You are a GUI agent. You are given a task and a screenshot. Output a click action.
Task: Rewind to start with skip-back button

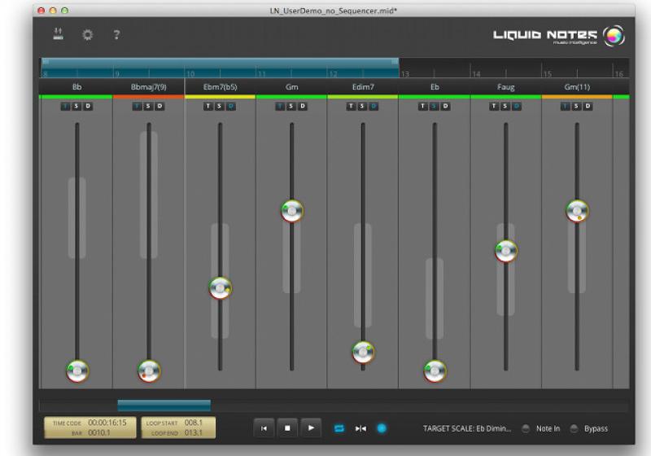coord(264,428)
